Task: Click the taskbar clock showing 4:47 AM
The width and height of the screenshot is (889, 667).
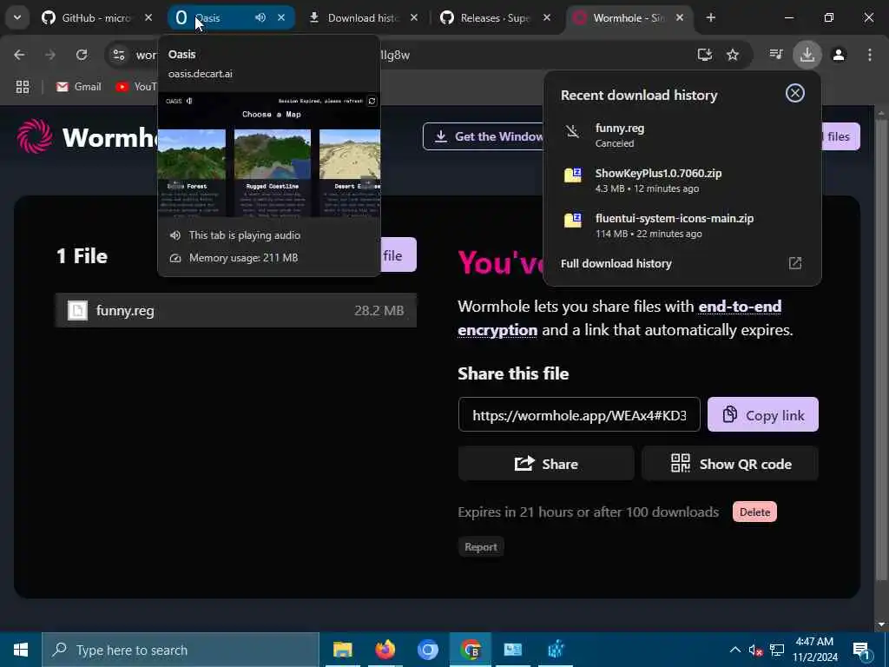Action: click(814, 650)
